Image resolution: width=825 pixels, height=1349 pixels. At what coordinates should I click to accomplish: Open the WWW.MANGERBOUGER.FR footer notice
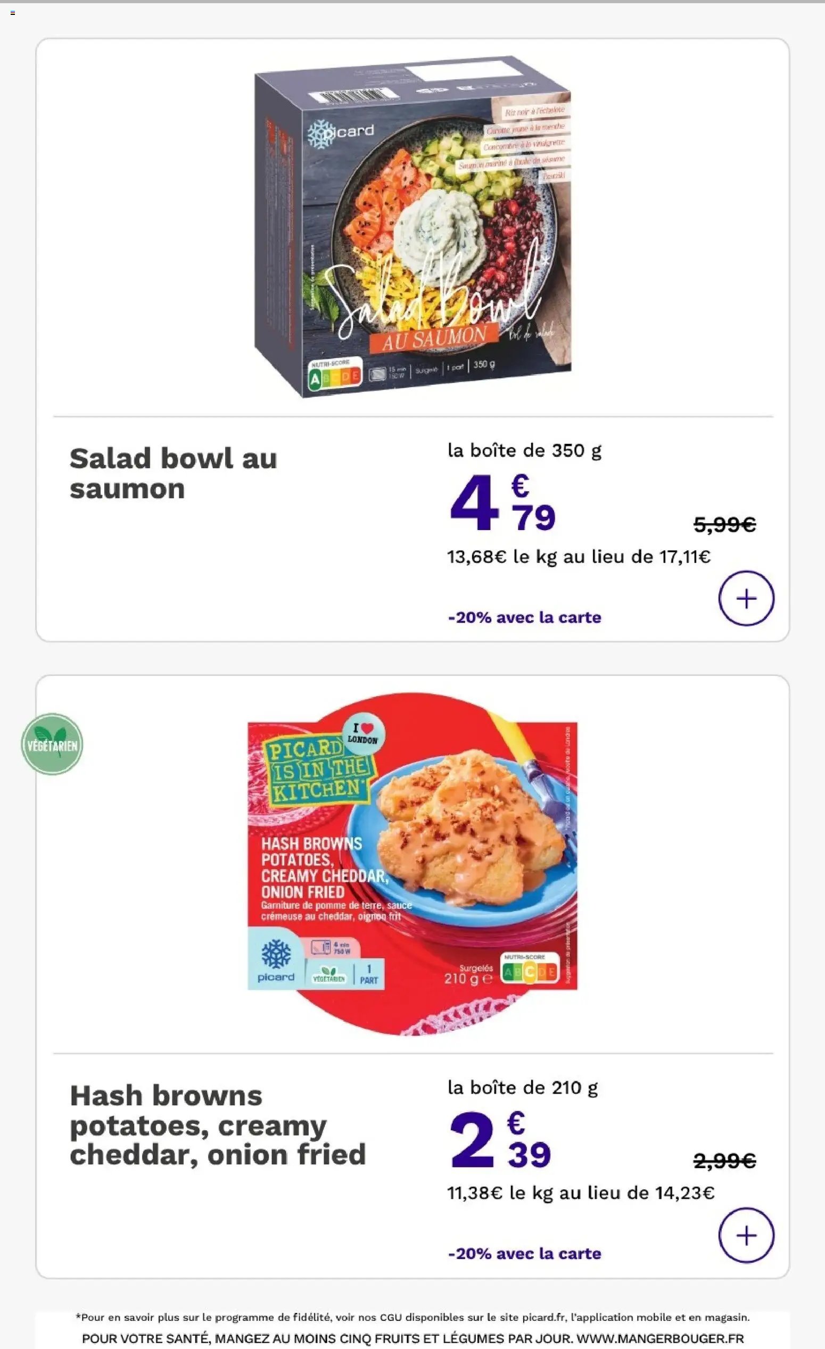click(x=413, y=1338)
